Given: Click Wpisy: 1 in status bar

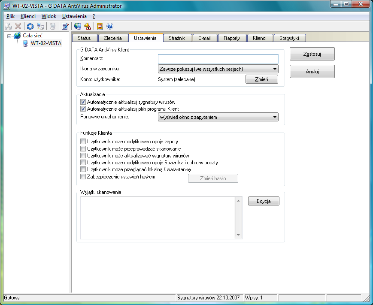Looking at the screenshot, I should coord(254,298).
